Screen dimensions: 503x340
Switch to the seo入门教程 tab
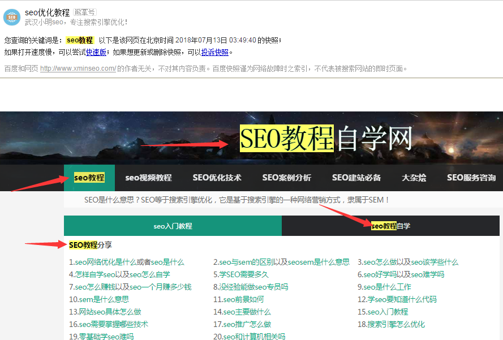pyautogui.click(x=173, y=226)
